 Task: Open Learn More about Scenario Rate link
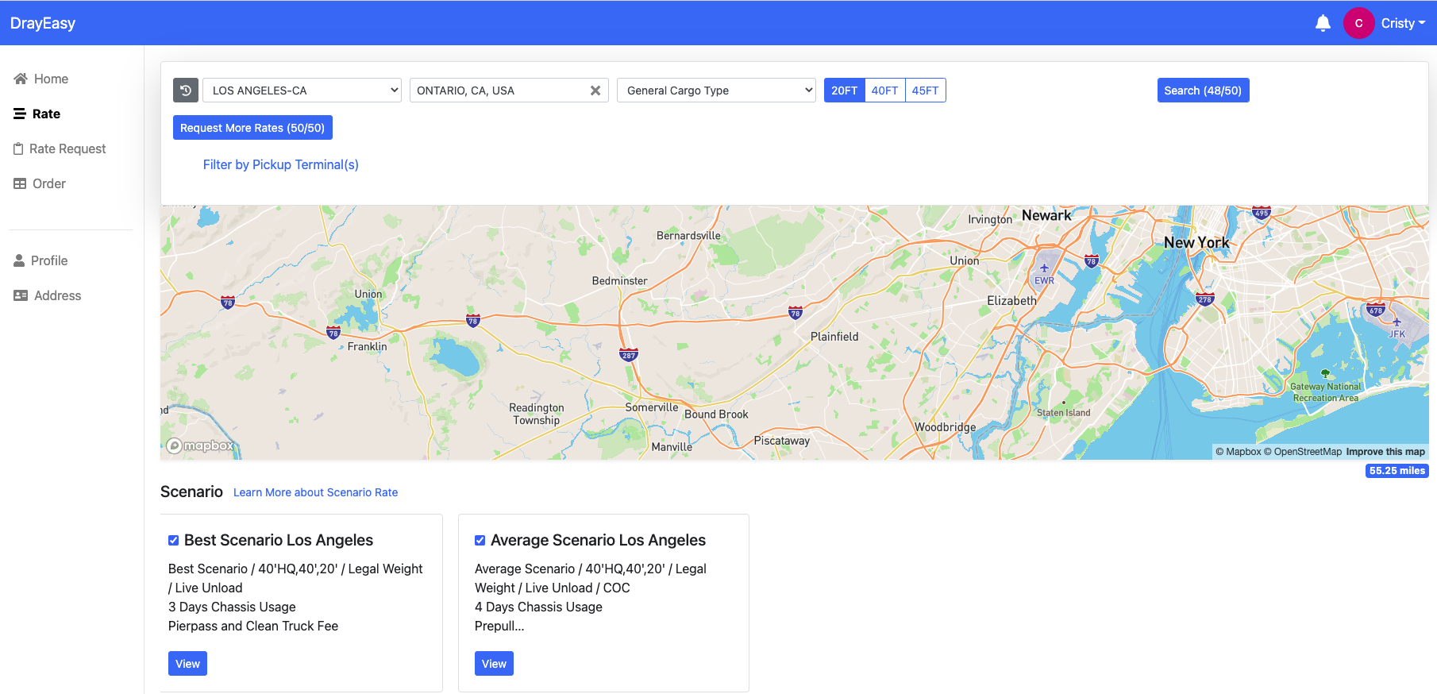click(x=315, y=492)
